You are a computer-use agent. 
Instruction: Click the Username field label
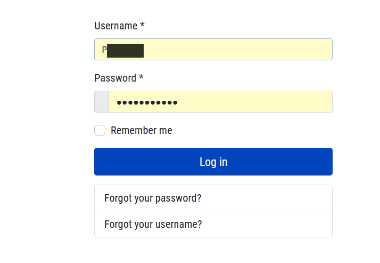click(115, 26)
